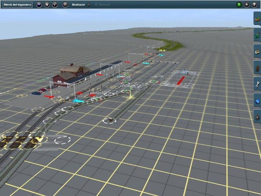Select the red-roofed station building
Screen dimensions: 261x196
tap(72, 73)
